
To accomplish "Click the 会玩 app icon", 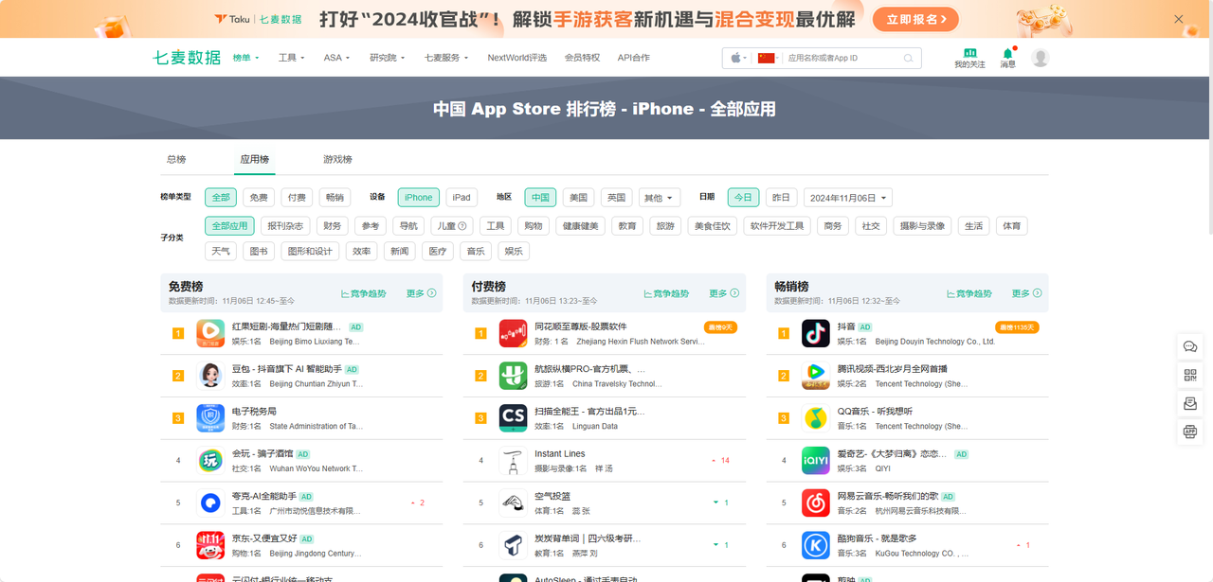I will [x=210, y=461].
